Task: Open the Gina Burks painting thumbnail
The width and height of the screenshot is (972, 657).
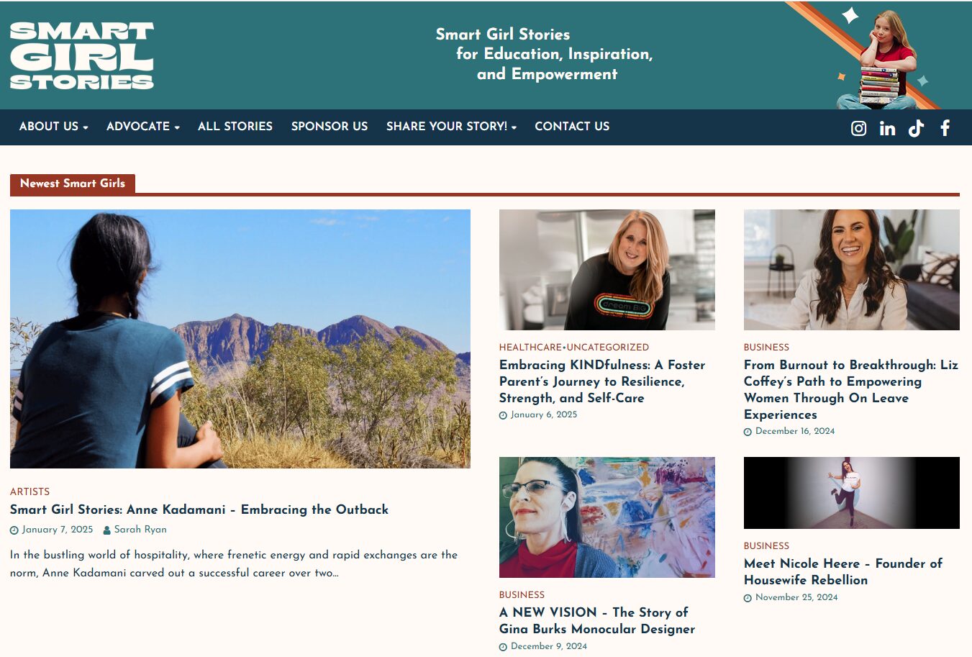Action: click(x=607, y=517)
